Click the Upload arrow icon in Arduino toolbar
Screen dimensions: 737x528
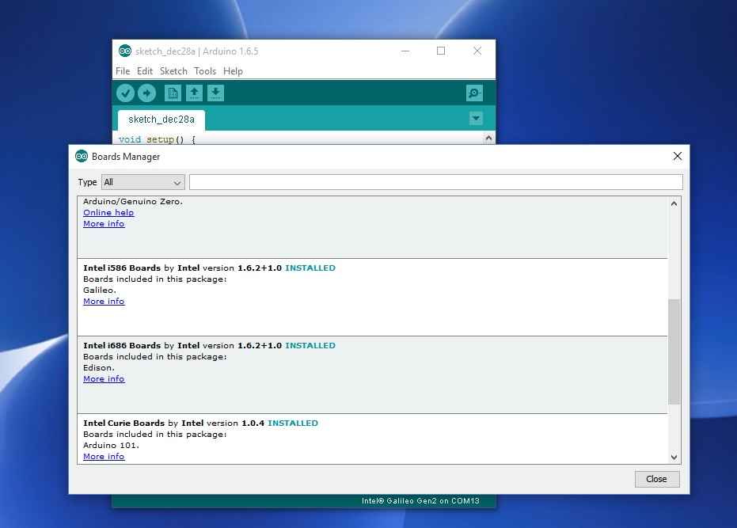coord(146,93)
